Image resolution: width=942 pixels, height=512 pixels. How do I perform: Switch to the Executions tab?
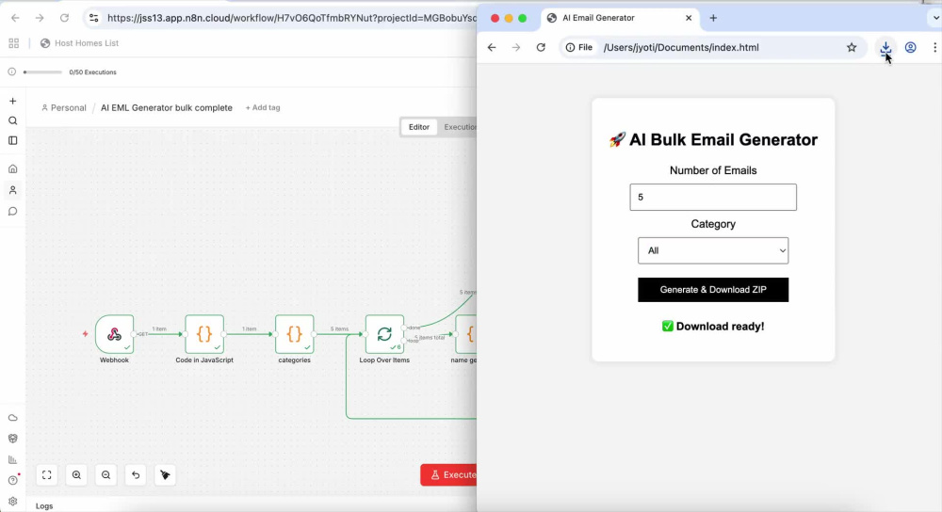coord(460,127)
